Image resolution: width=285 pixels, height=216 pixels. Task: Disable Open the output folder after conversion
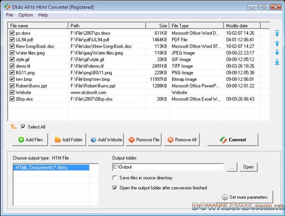click(x=115, y=188)
